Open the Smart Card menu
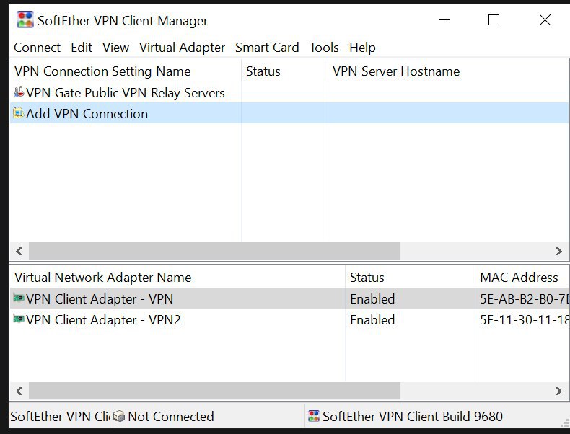Screen dimensions: 570x434 (x=267, y=48)
